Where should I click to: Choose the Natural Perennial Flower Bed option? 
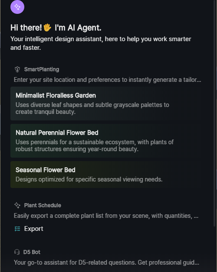tap(106, 141)
